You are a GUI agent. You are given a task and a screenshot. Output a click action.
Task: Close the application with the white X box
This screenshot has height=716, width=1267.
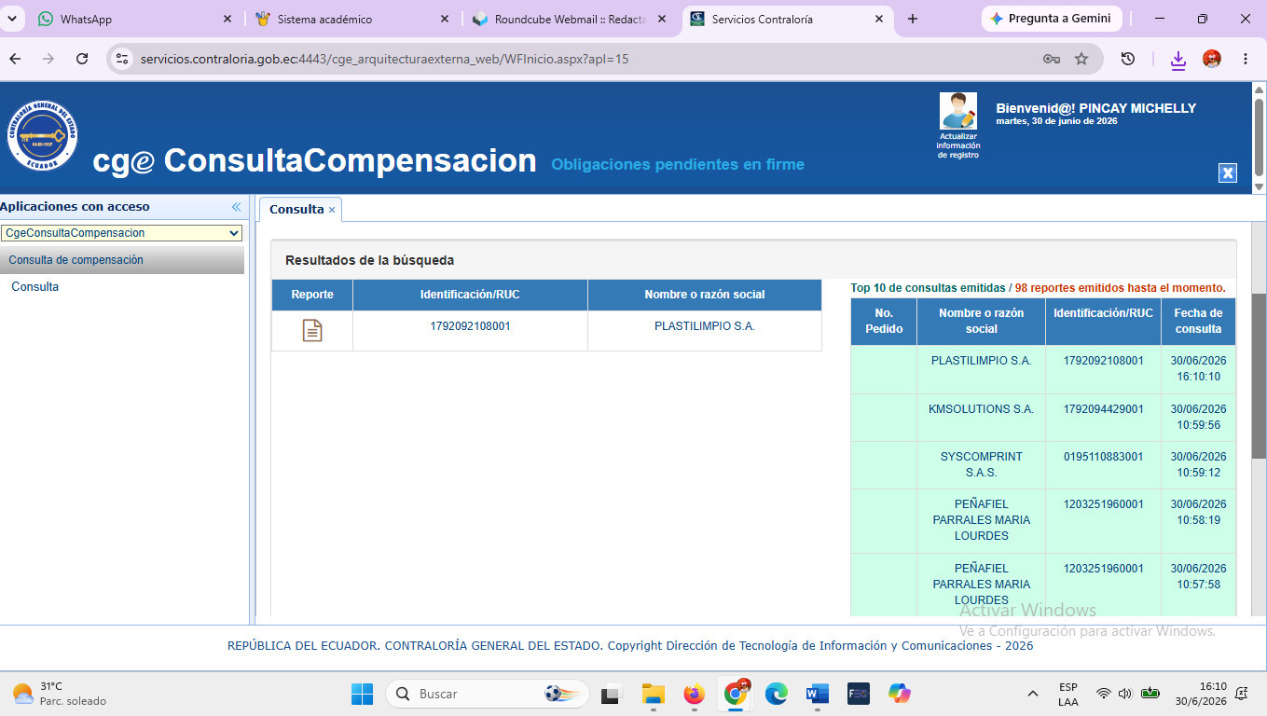[x=1228, y=172]
